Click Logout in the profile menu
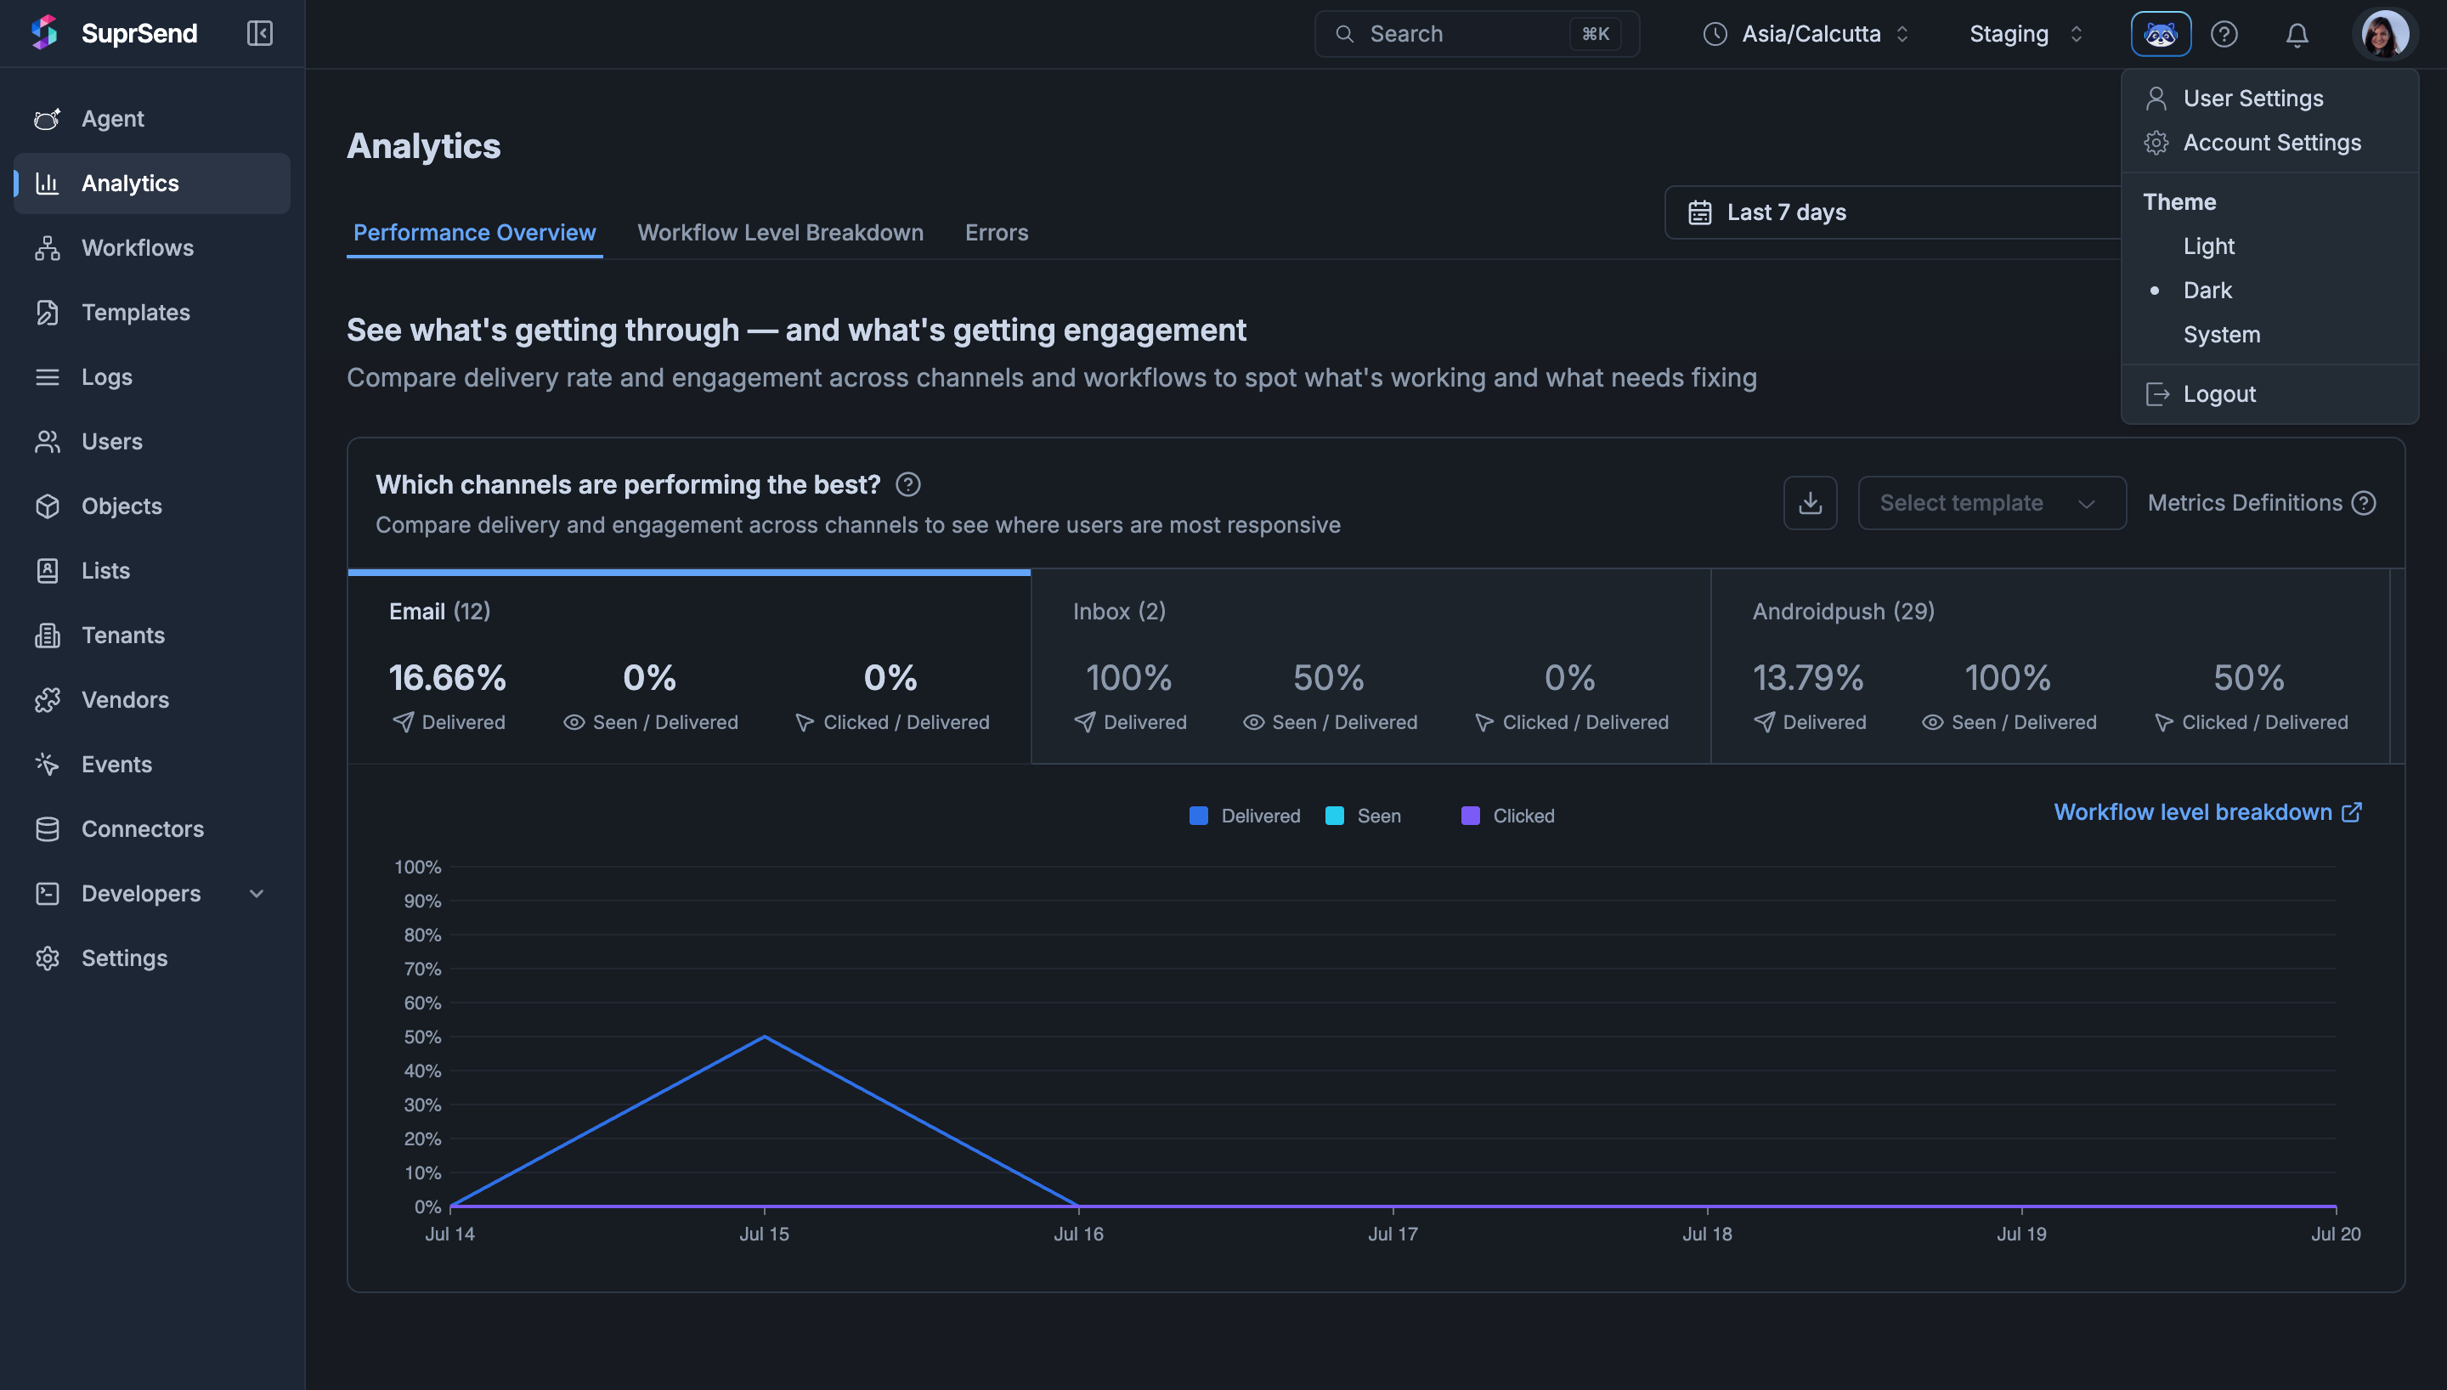 [x=2269, y=394]
